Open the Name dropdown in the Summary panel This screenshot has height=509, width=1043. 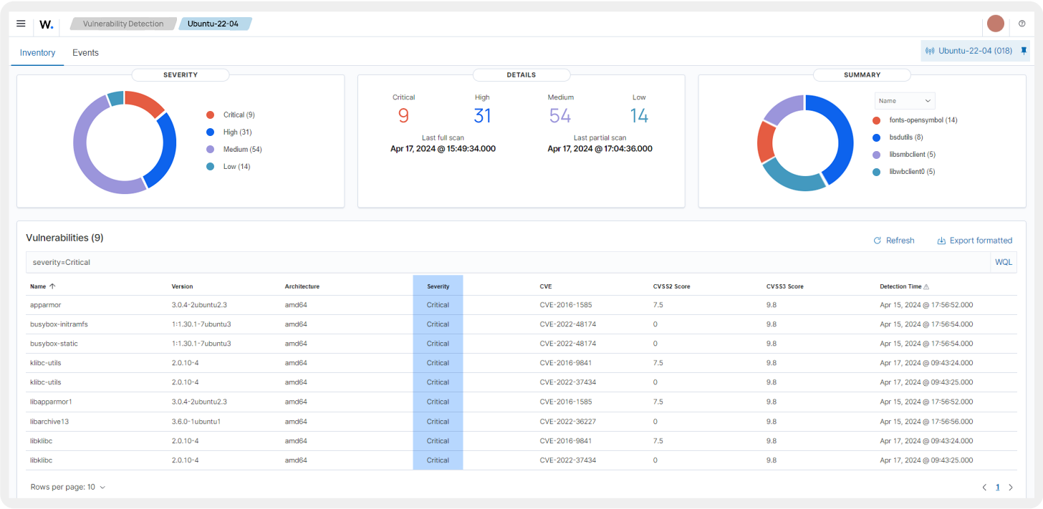904,100
